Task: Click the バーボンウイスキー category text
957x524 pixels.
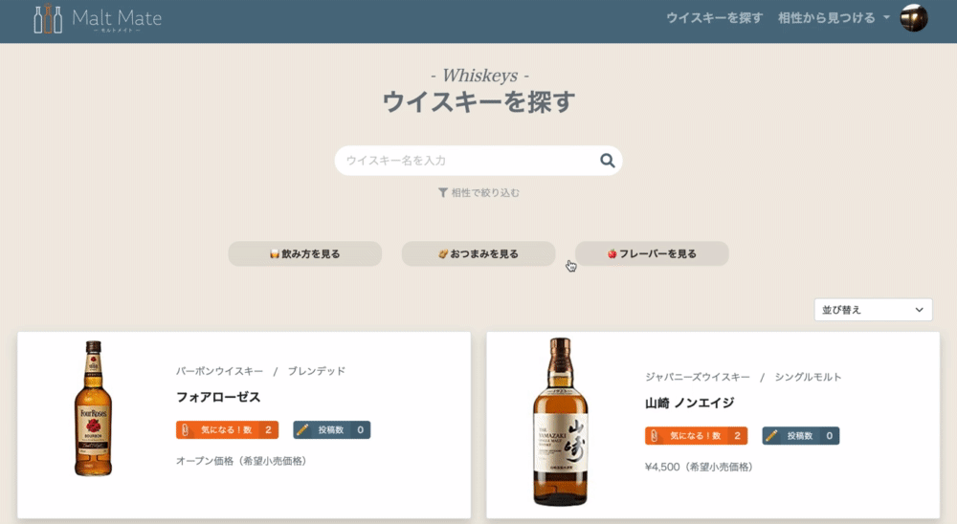Action: (220, 371)
